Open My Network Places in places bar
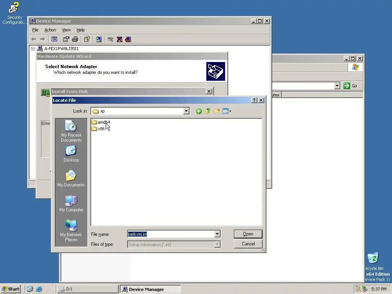 tap(71, 230)
